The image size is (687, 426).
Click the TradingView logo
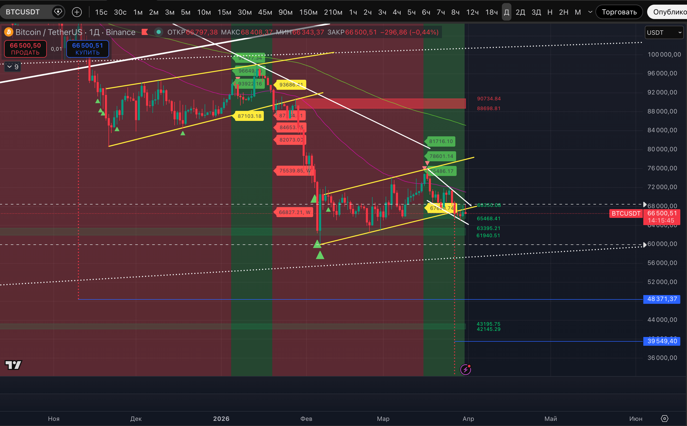click(x=13, y=365)
